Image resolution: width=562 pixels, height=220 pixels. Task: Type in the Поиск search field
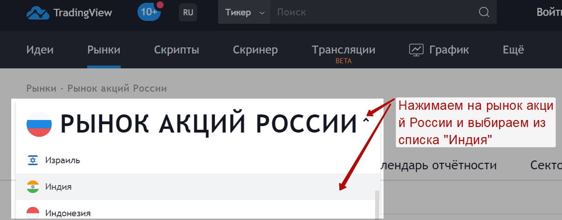click(373, 13)
